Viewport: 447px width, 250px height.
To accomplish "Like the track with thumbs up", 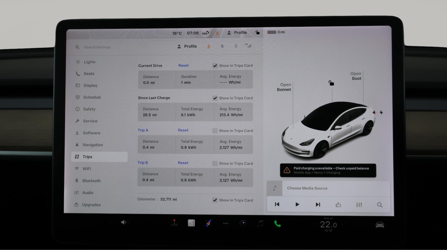I will [338, 205].
